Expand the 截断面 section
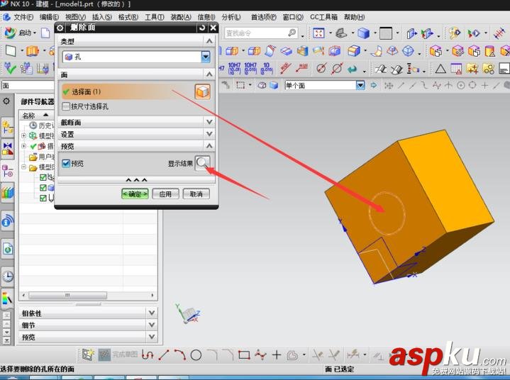Screen dimensions: 510x380 [209, 122]
